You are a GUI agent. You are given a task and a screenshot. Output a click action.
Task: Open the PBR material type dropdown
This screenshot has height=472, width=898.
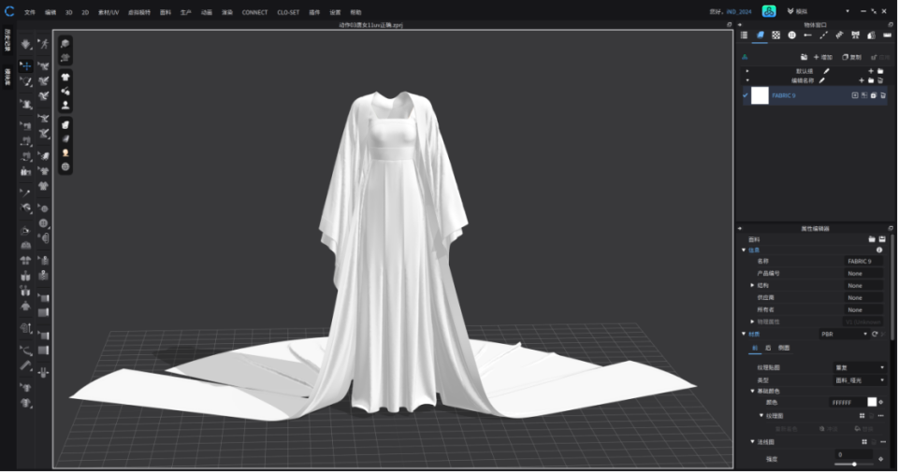coord(844,334)
